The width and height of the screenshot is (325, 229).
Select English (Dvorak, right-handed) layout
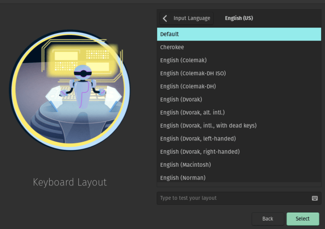pos(239,152)
